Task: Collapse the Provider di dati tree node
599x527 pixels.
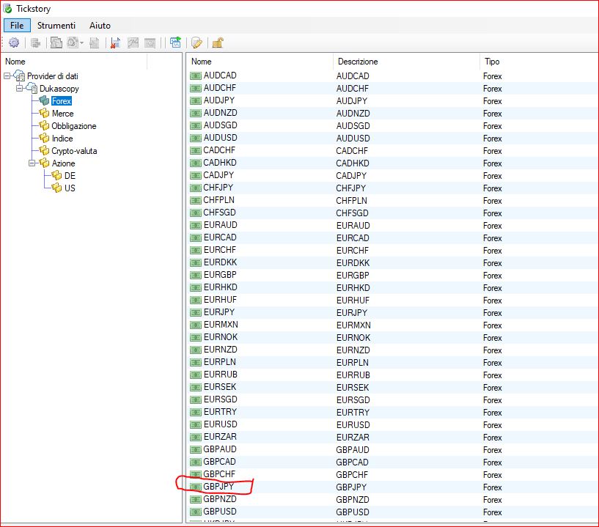Action: [7, 76]
